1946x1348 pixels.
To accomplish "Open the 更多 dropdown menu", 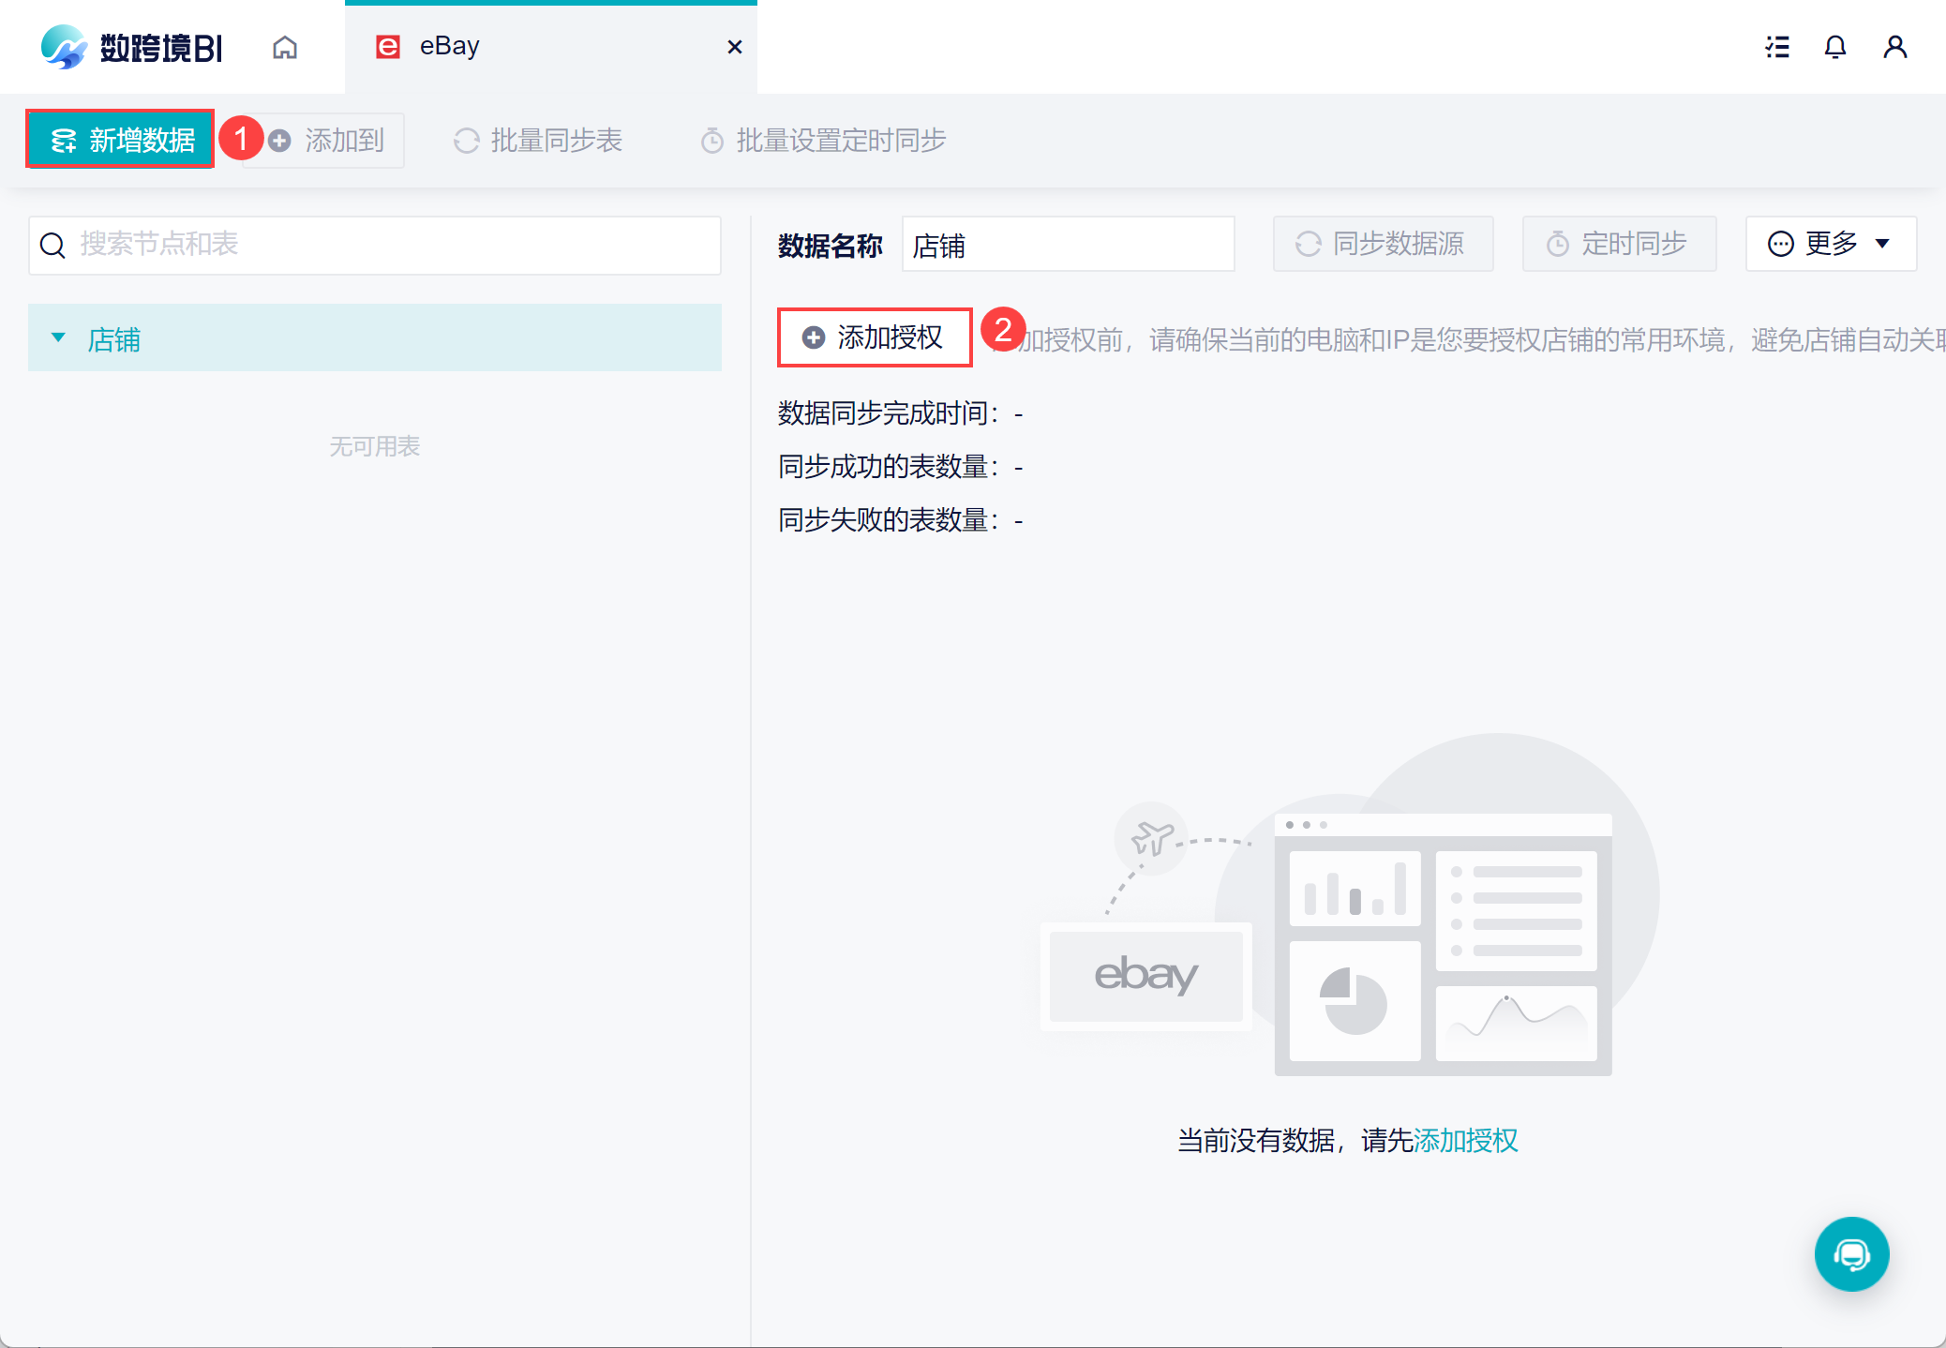I will pos(1831,244).
